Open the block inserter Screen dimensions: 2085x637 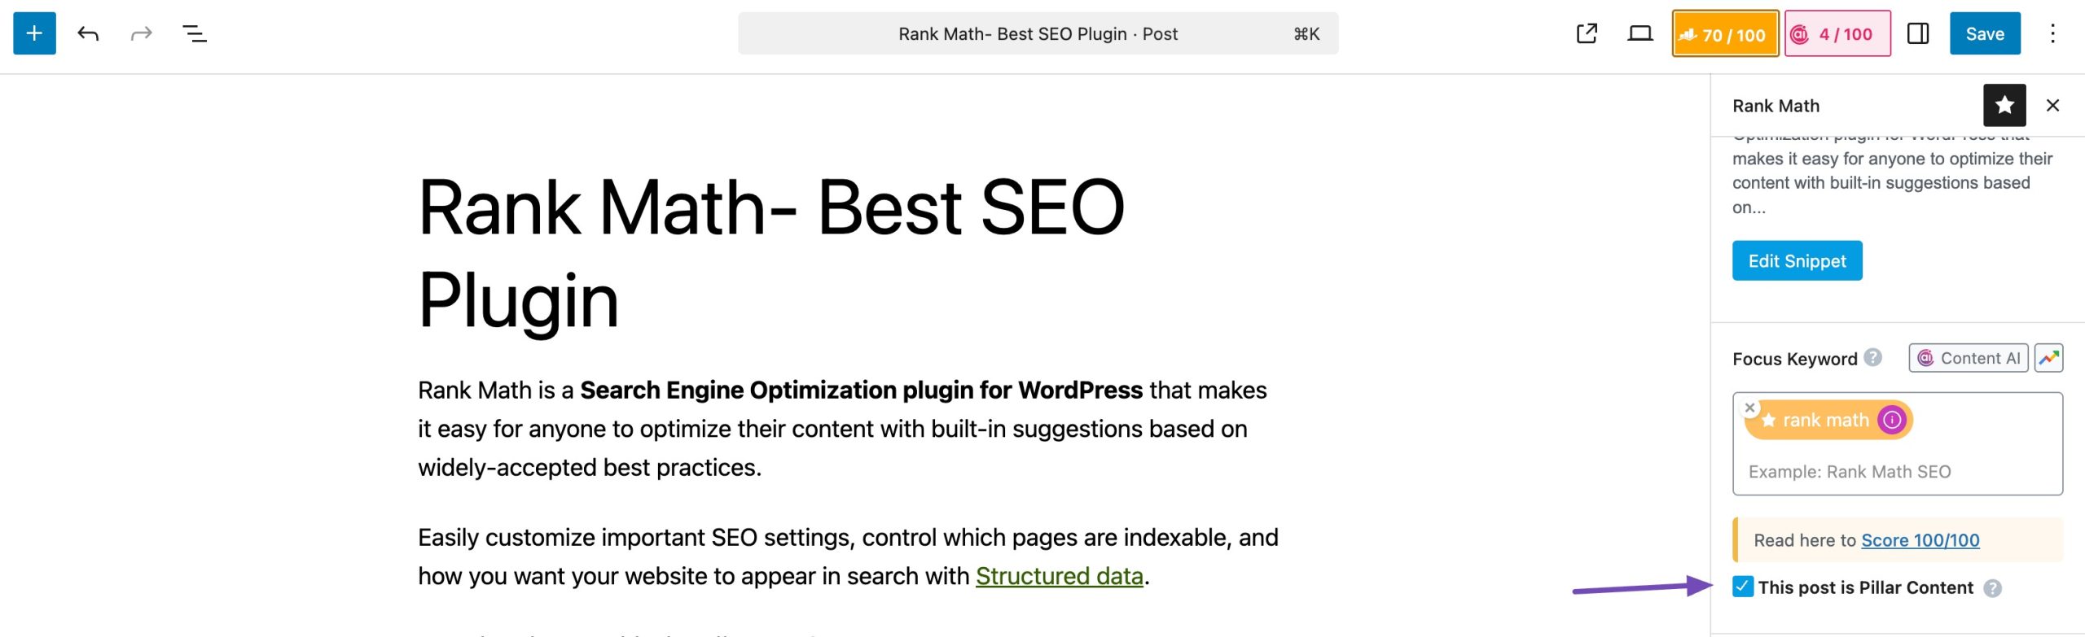tap(33, 33)
